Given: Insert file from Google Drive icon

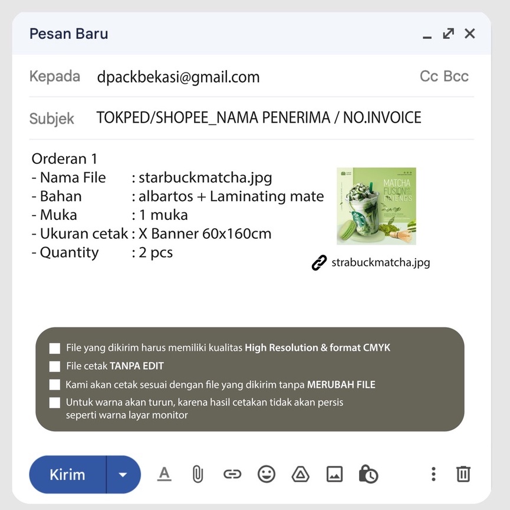Looking at the screenshot, I should pyautogui.click(x=300, y=474).
